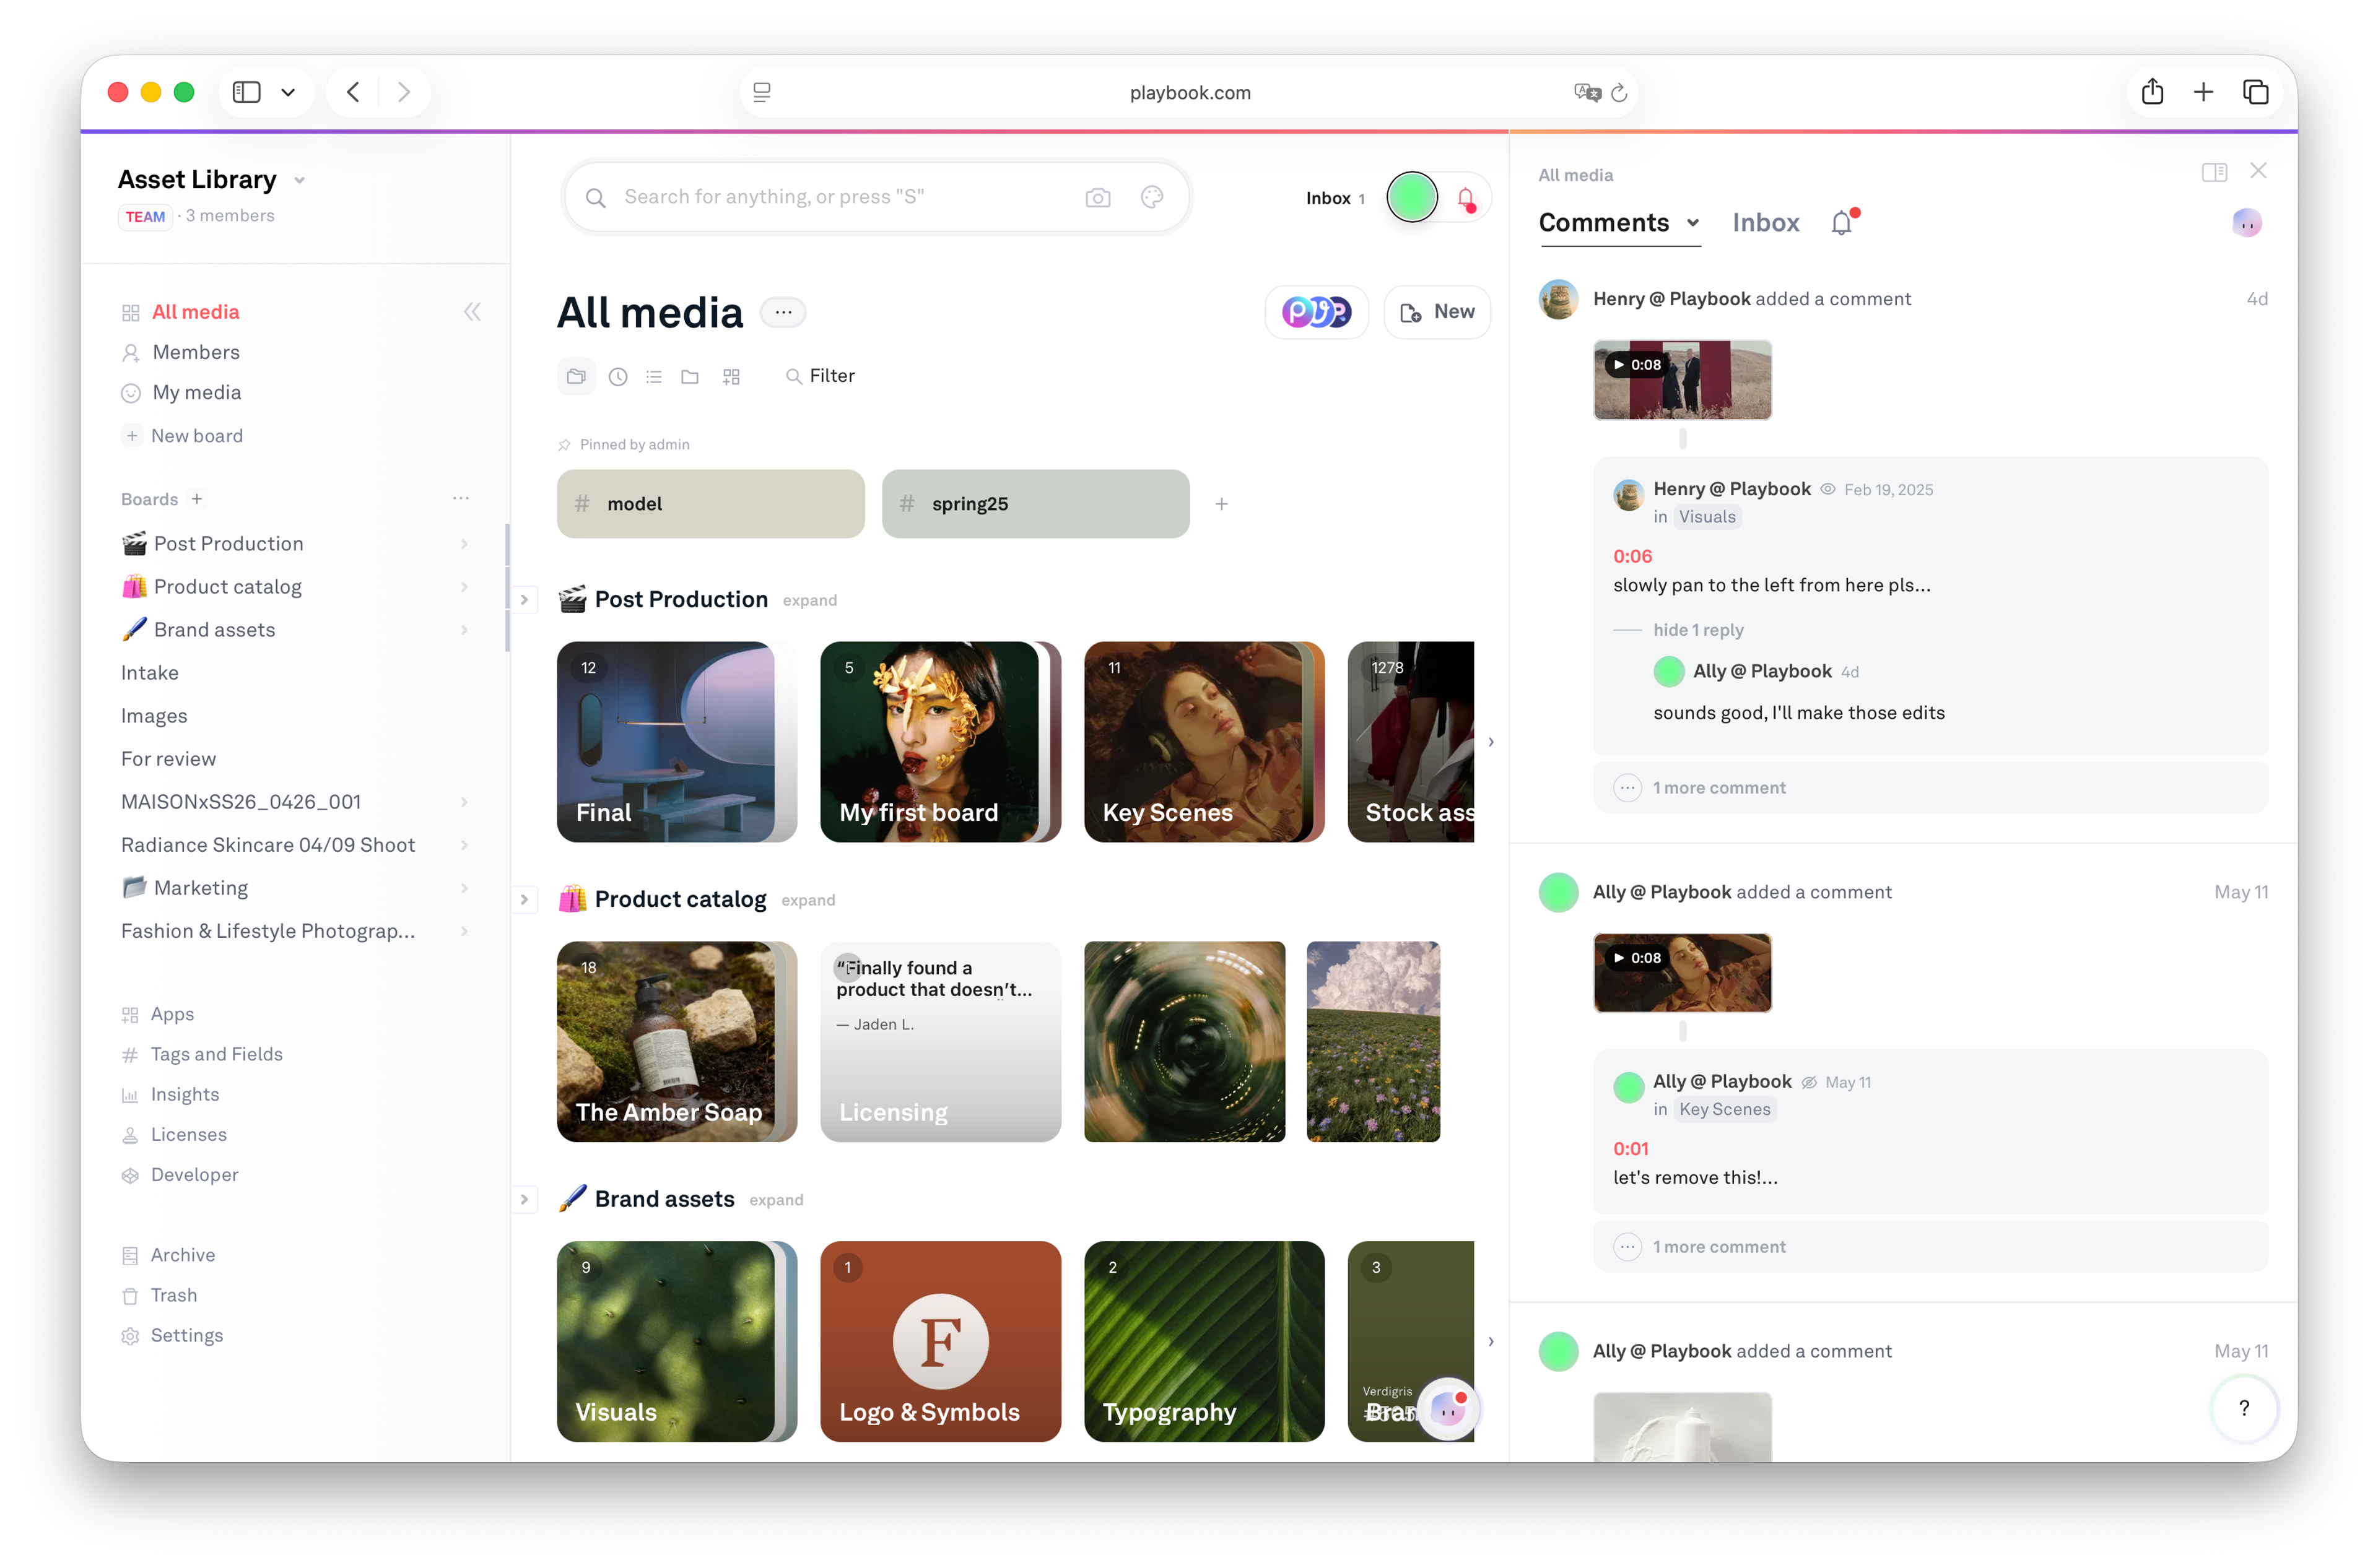Switch to grid view icon
Viewport: 2378px width, 1568px height.
click(731, 376)
